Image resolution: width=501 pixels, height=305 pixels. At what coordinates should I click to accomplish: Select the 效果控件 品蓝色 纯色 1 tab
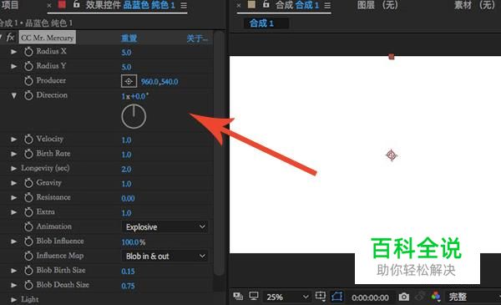coord(130,5)
